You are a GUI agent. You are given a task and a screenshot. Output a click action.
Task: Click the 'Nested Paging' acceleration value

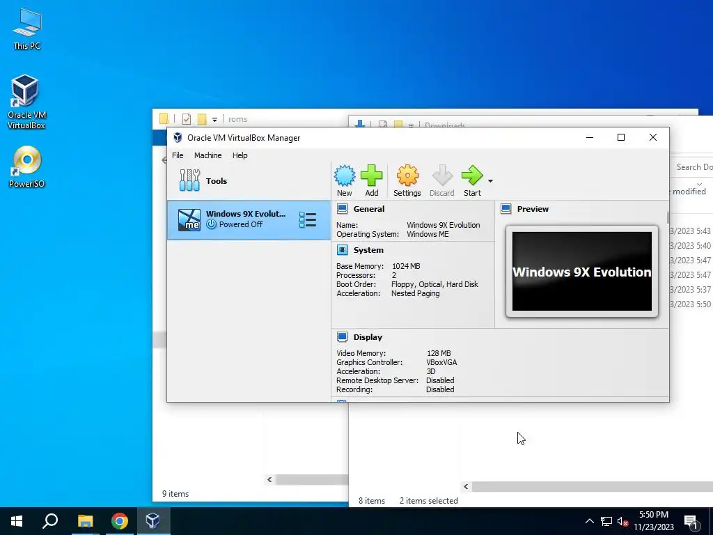point(415,293)
